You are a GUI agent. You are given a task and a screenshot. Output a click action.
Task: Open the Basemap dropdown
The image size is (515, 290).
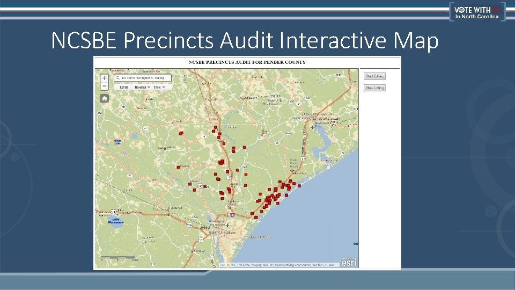pos(142,87)
